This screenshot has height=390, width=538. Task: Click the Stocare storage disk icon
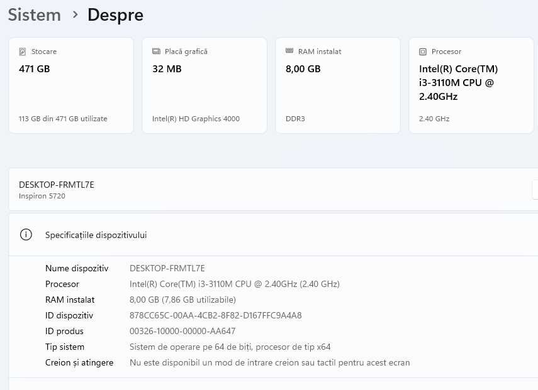[x=22, y=51]
